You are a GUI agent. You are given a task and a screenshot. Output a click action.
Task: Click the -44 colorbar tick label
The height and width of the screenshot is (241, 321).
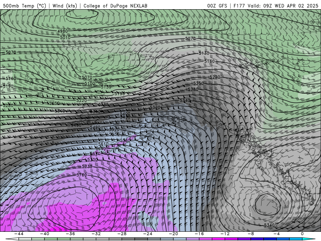tap(19, 234)
